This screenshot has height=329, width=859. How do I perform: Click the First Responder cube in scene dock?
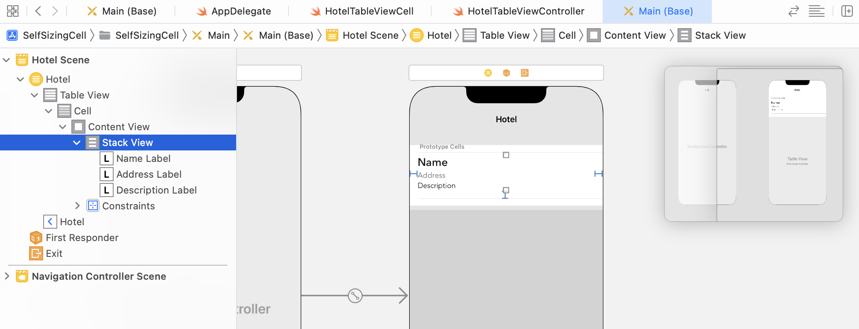(x=507, y=73)
